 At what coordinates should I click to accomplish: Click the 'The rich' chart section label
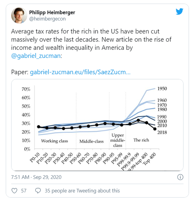[x=141, y=140]
